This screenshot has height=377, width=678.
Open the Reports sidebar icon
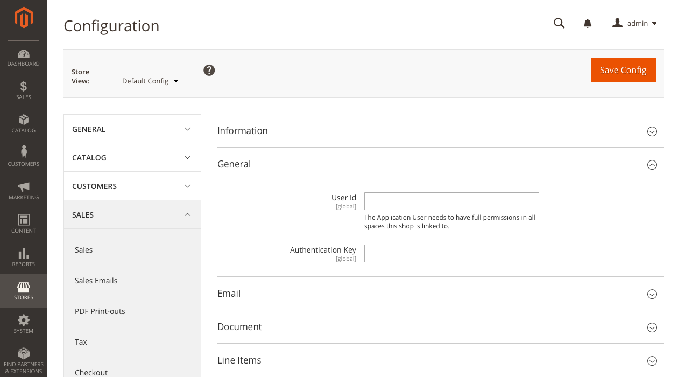pos(23,257)
